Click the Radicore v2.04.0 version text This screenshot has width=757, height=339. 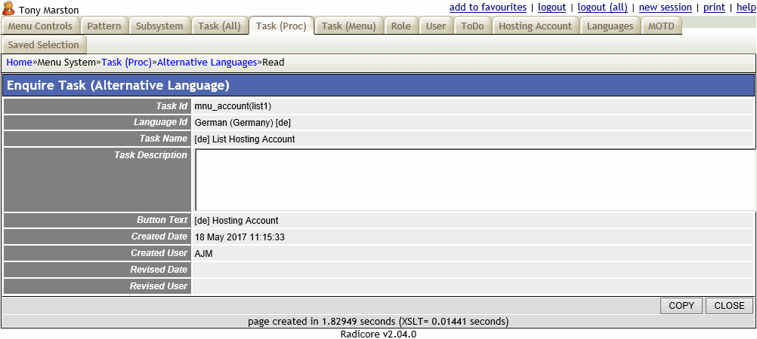(x=378, y=334)
